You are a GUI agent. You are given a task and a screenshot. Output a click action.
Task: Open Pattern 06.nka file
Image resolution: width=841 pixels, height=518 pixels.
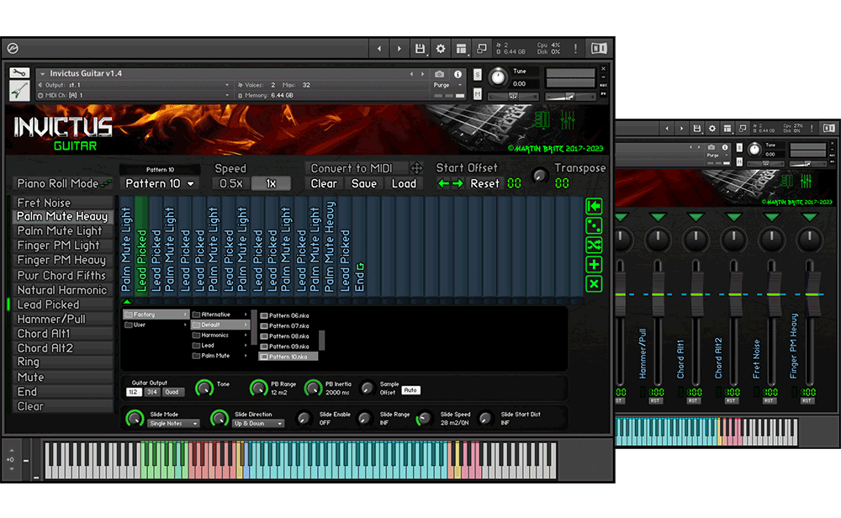289,316
